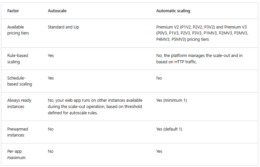Click Yes in Per-app maximum row
The height and width of the screenshot is (167, 260).
(x=159, y=151)
